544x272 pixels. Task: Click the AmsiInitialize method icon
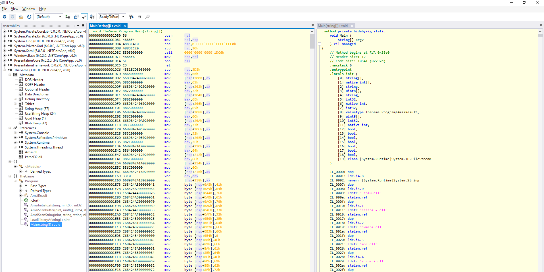click(x=26, y=205)
